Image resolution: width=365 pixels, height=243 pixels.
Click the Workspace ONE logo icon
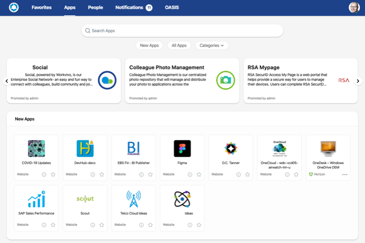coord(14,7)
